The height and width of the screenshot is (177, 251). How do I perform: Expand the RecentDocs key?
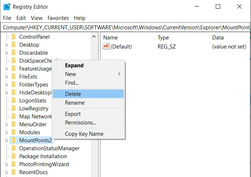point(7,172)
